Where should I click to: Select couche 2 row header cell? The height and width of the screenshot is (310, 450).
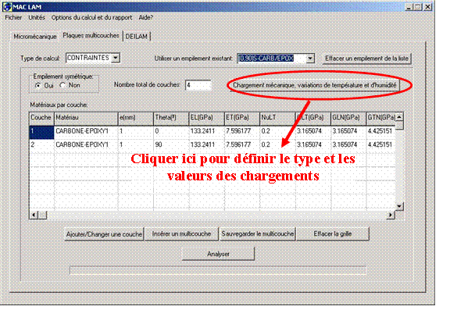[x=41, y=145]
